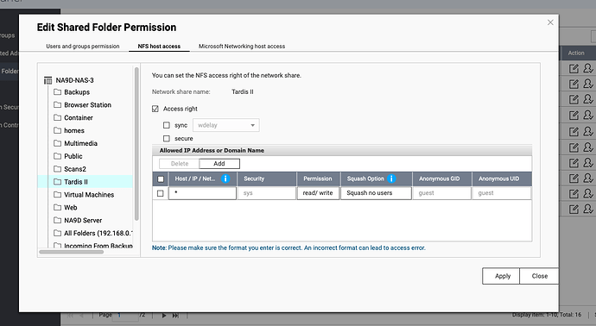The height and width of the screenshot is (326, 596).
Task: Click the Delete button
Action: click(180, 164)
